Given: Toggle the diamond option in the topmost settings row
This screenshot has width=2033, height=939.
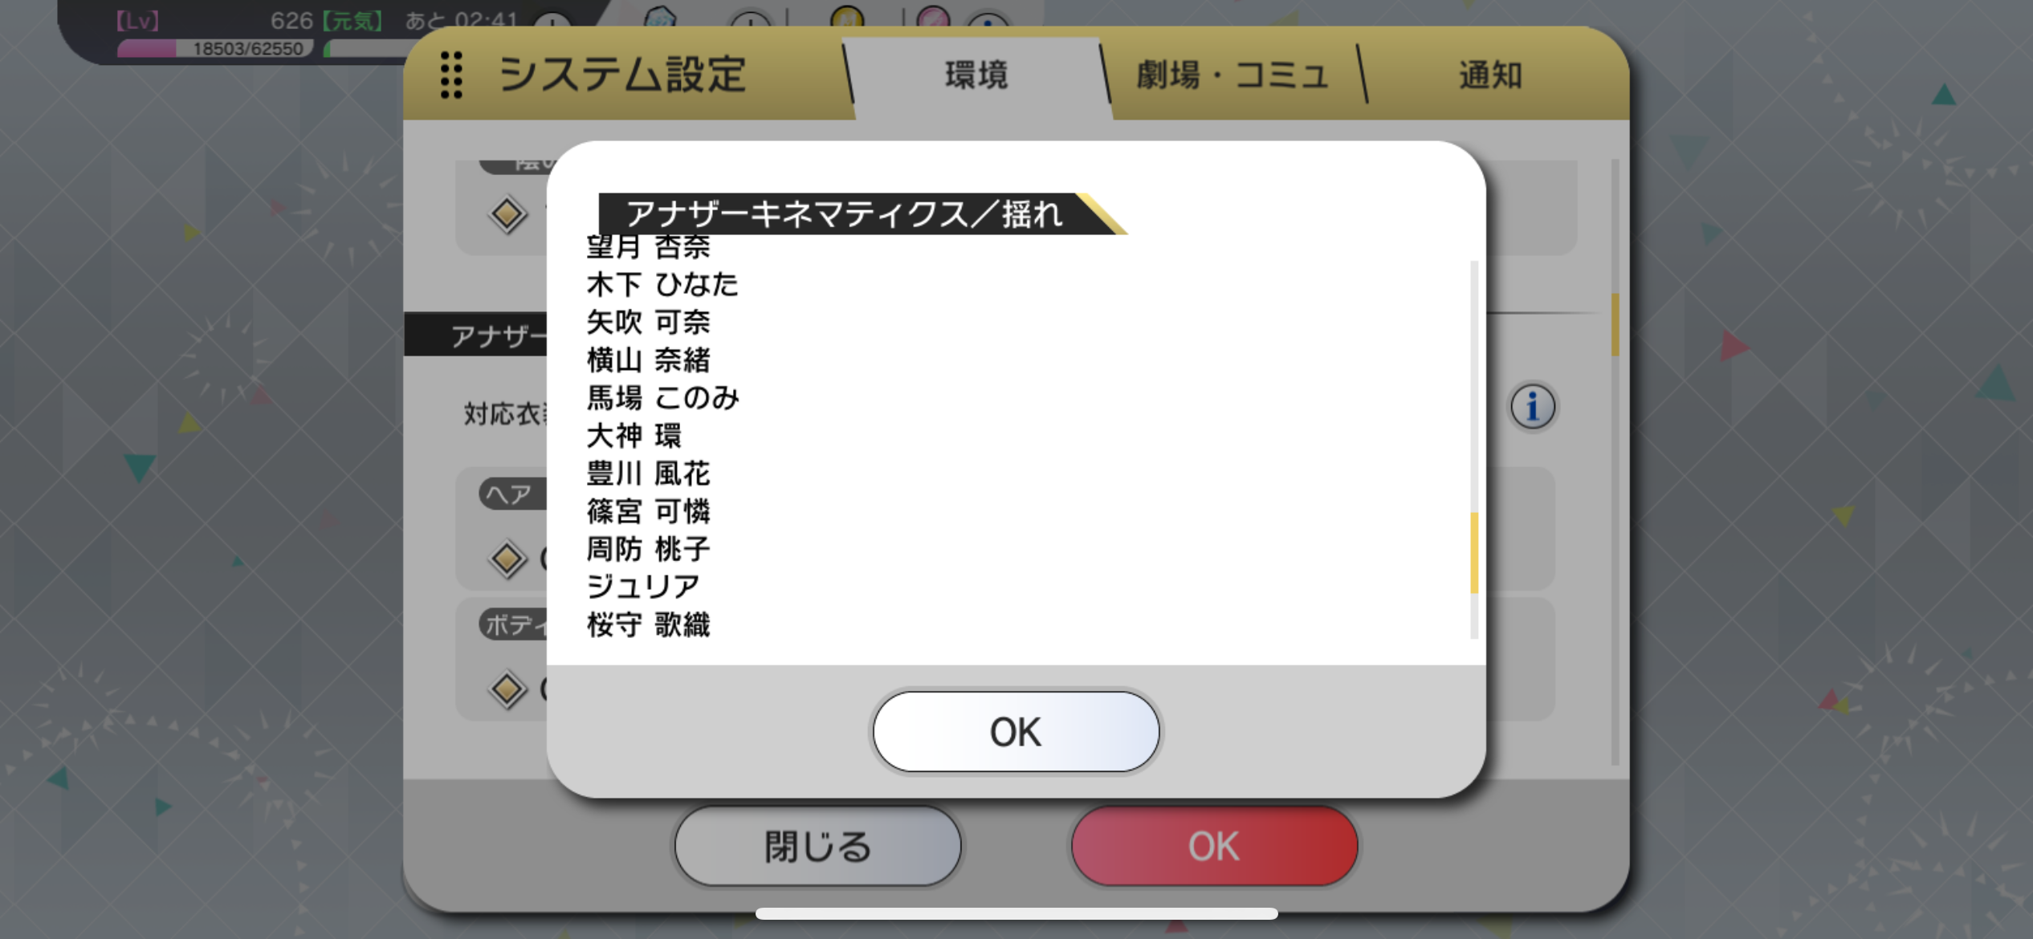Looking at the screenshot, I should (x=507, y=214).
